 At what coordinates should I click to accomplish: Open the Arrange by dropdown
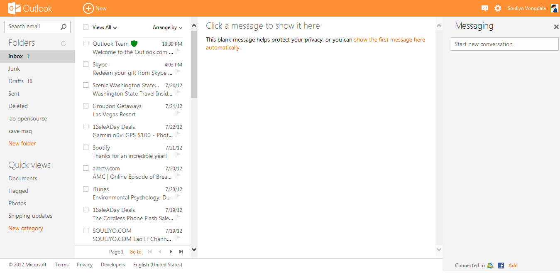pyautogui.click(x=167, y=27)
